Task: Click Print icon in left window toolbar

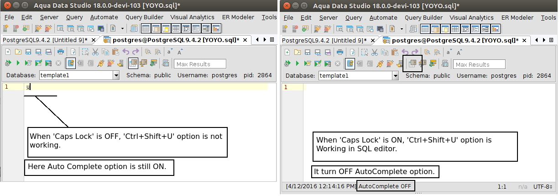Action: click(60, 52)
